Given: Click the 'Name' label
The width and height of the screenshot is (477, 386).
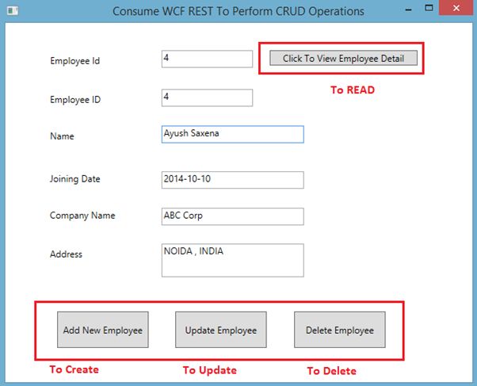Looking at the screenshot, I should 62,136.
